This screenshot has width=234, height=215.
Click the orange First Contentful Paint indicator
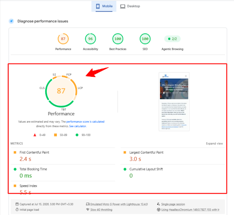pos(15,152)
